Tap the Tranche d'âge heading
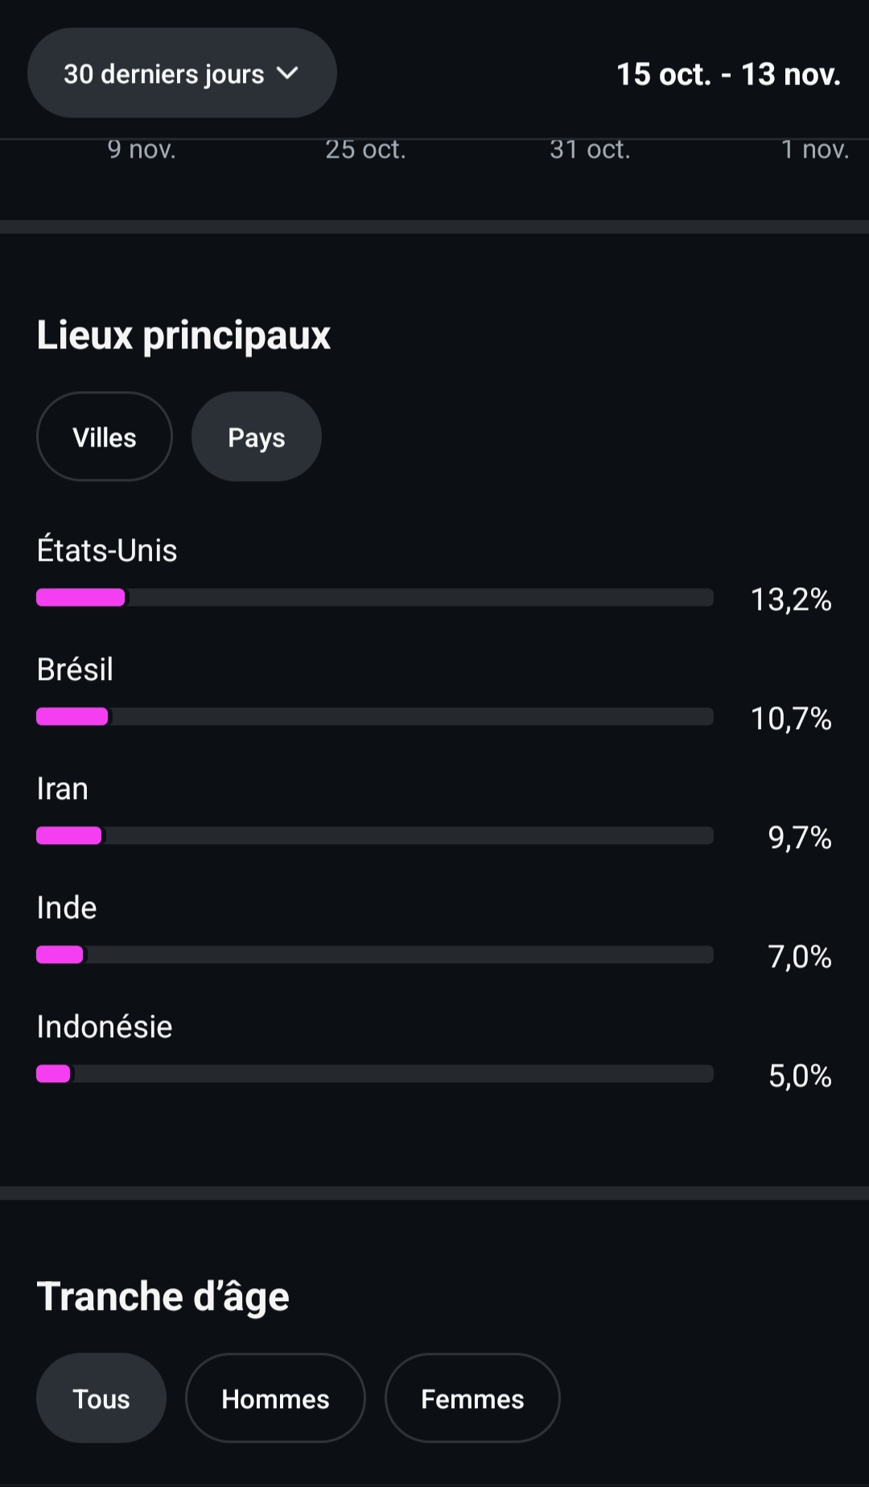The image size is (869, 1487). 163,1297
